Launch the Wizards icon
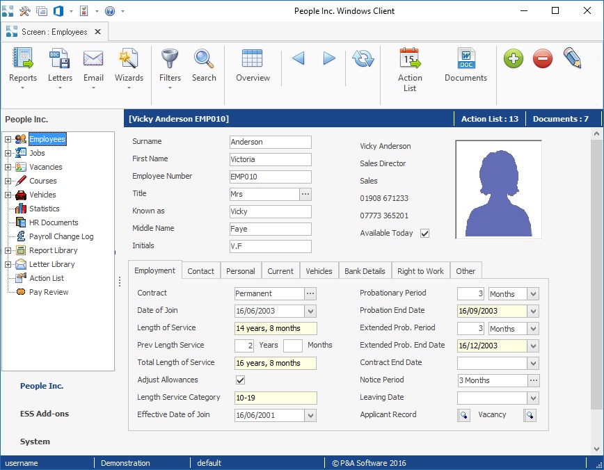 tap(129, 58)
